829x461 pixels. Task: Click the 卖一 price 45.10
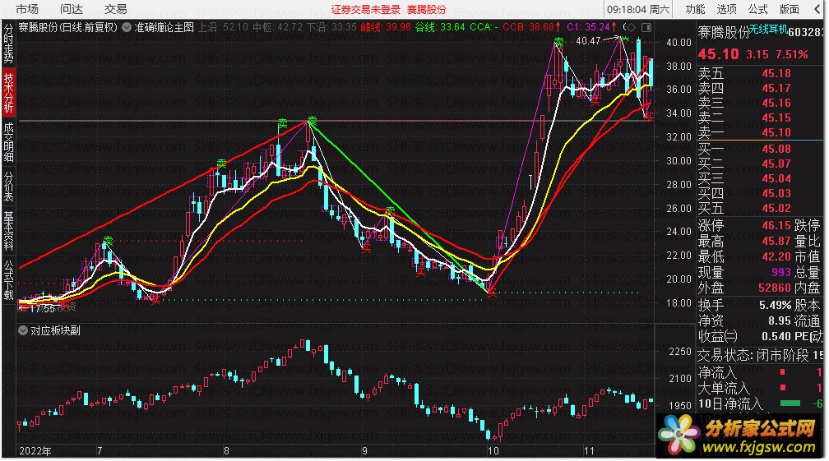(x=776, y=132)
